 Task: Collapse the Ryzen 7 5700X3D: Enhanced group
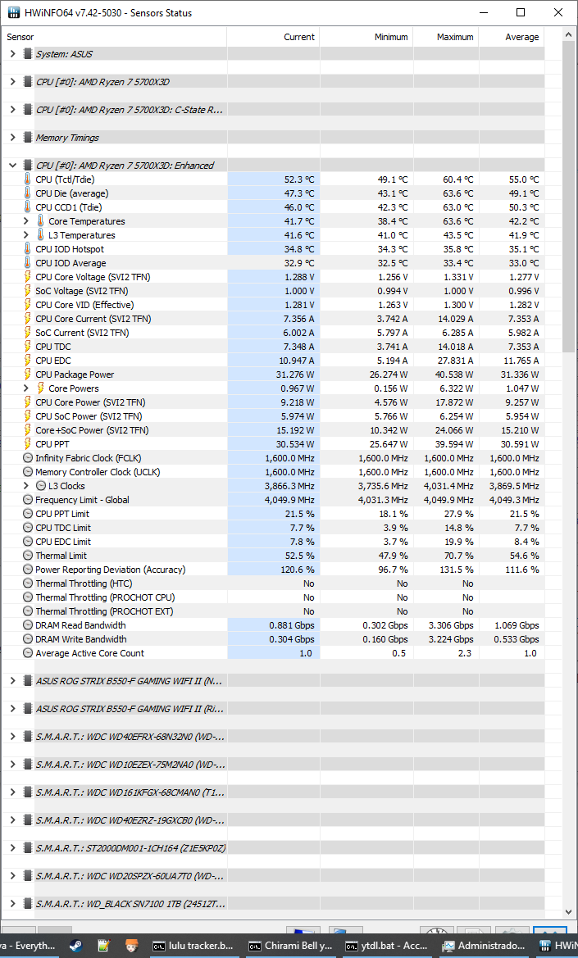pyautogui.click(x=12, y=165)
